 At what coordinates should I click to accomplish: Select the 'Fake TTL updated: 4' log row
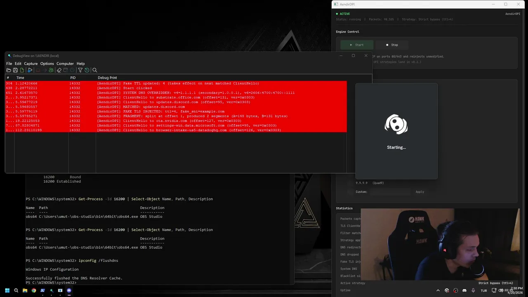pyautogui.click(x=176, y=83)
